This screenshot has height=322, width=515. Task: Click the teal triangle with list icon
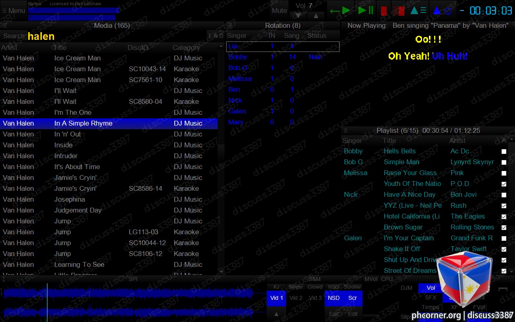tap(418, 10)
